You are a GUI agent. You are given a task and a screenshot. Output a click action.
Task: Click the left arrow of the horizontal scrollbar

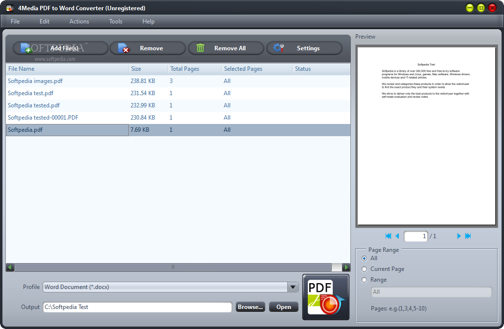(x=10, y=267)
